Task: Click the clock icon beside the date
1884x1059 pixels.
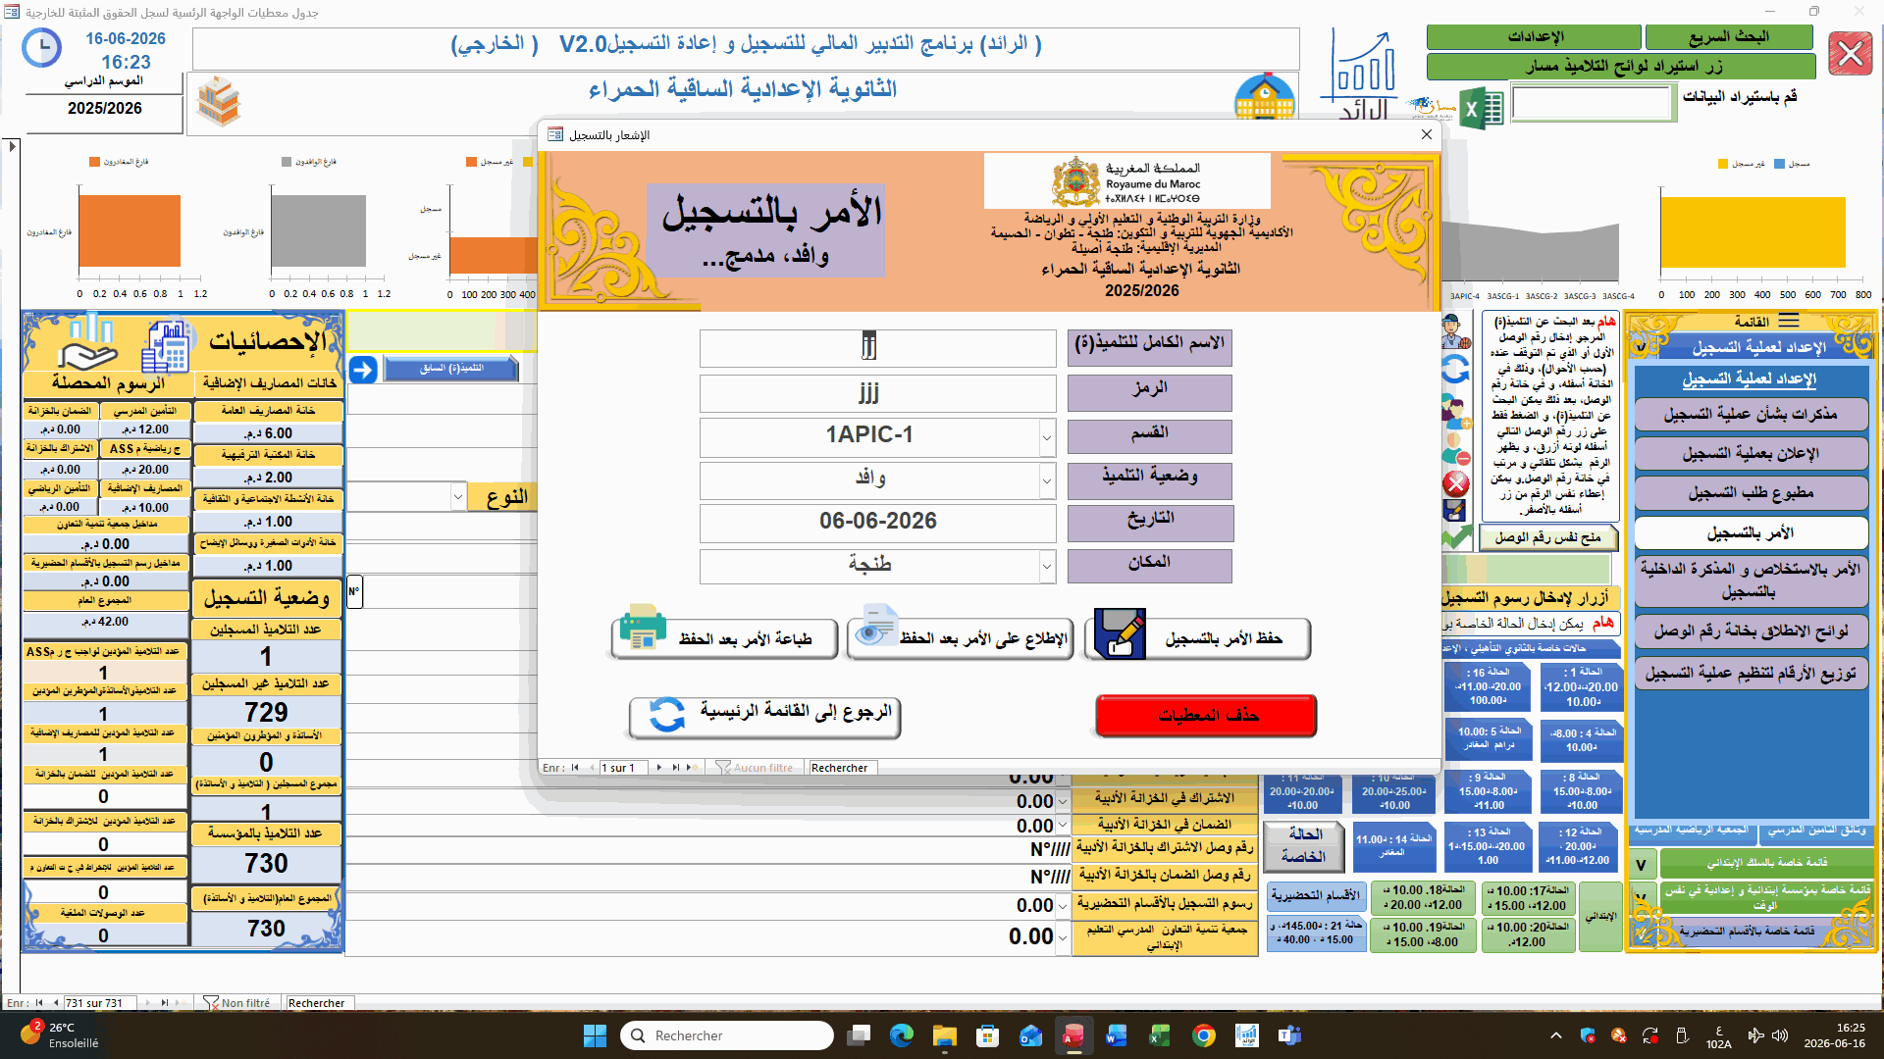Action: pyautogui.click(x=41, y=48)
